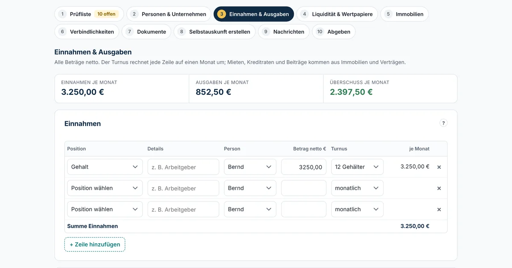
Task: Go to step 1 Prüfliste tab
Action: coord(89,14)
